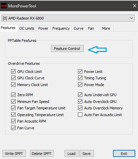
Task: Click the MorePowerTool app icon in title bar
Action: [4, 6]
